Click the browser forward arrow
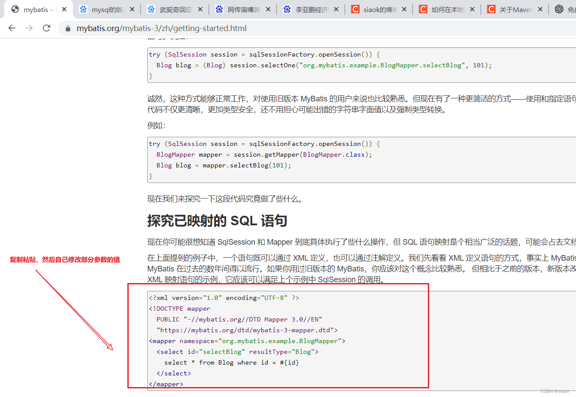Viewport: 576px width, 397px height. click(29, 28)
